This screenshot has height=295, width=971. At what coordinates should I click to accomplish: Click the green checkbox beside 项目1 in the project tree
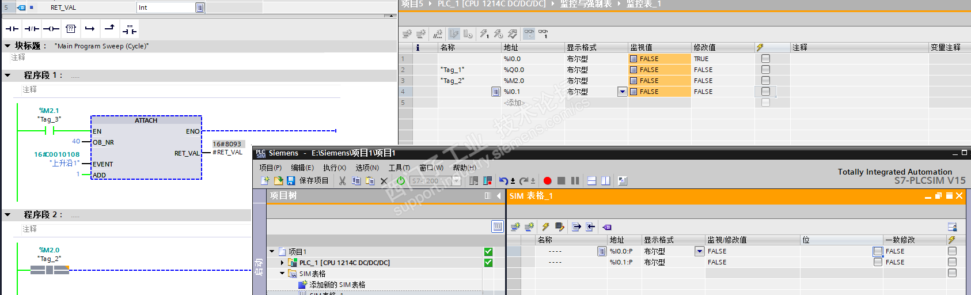pos(488,252)
